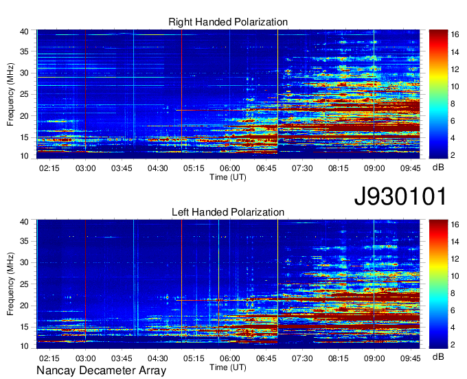Click the "Time (UT)" label under the left-handed plot
The height and width of the screenshot is (379, 467).
228,367
